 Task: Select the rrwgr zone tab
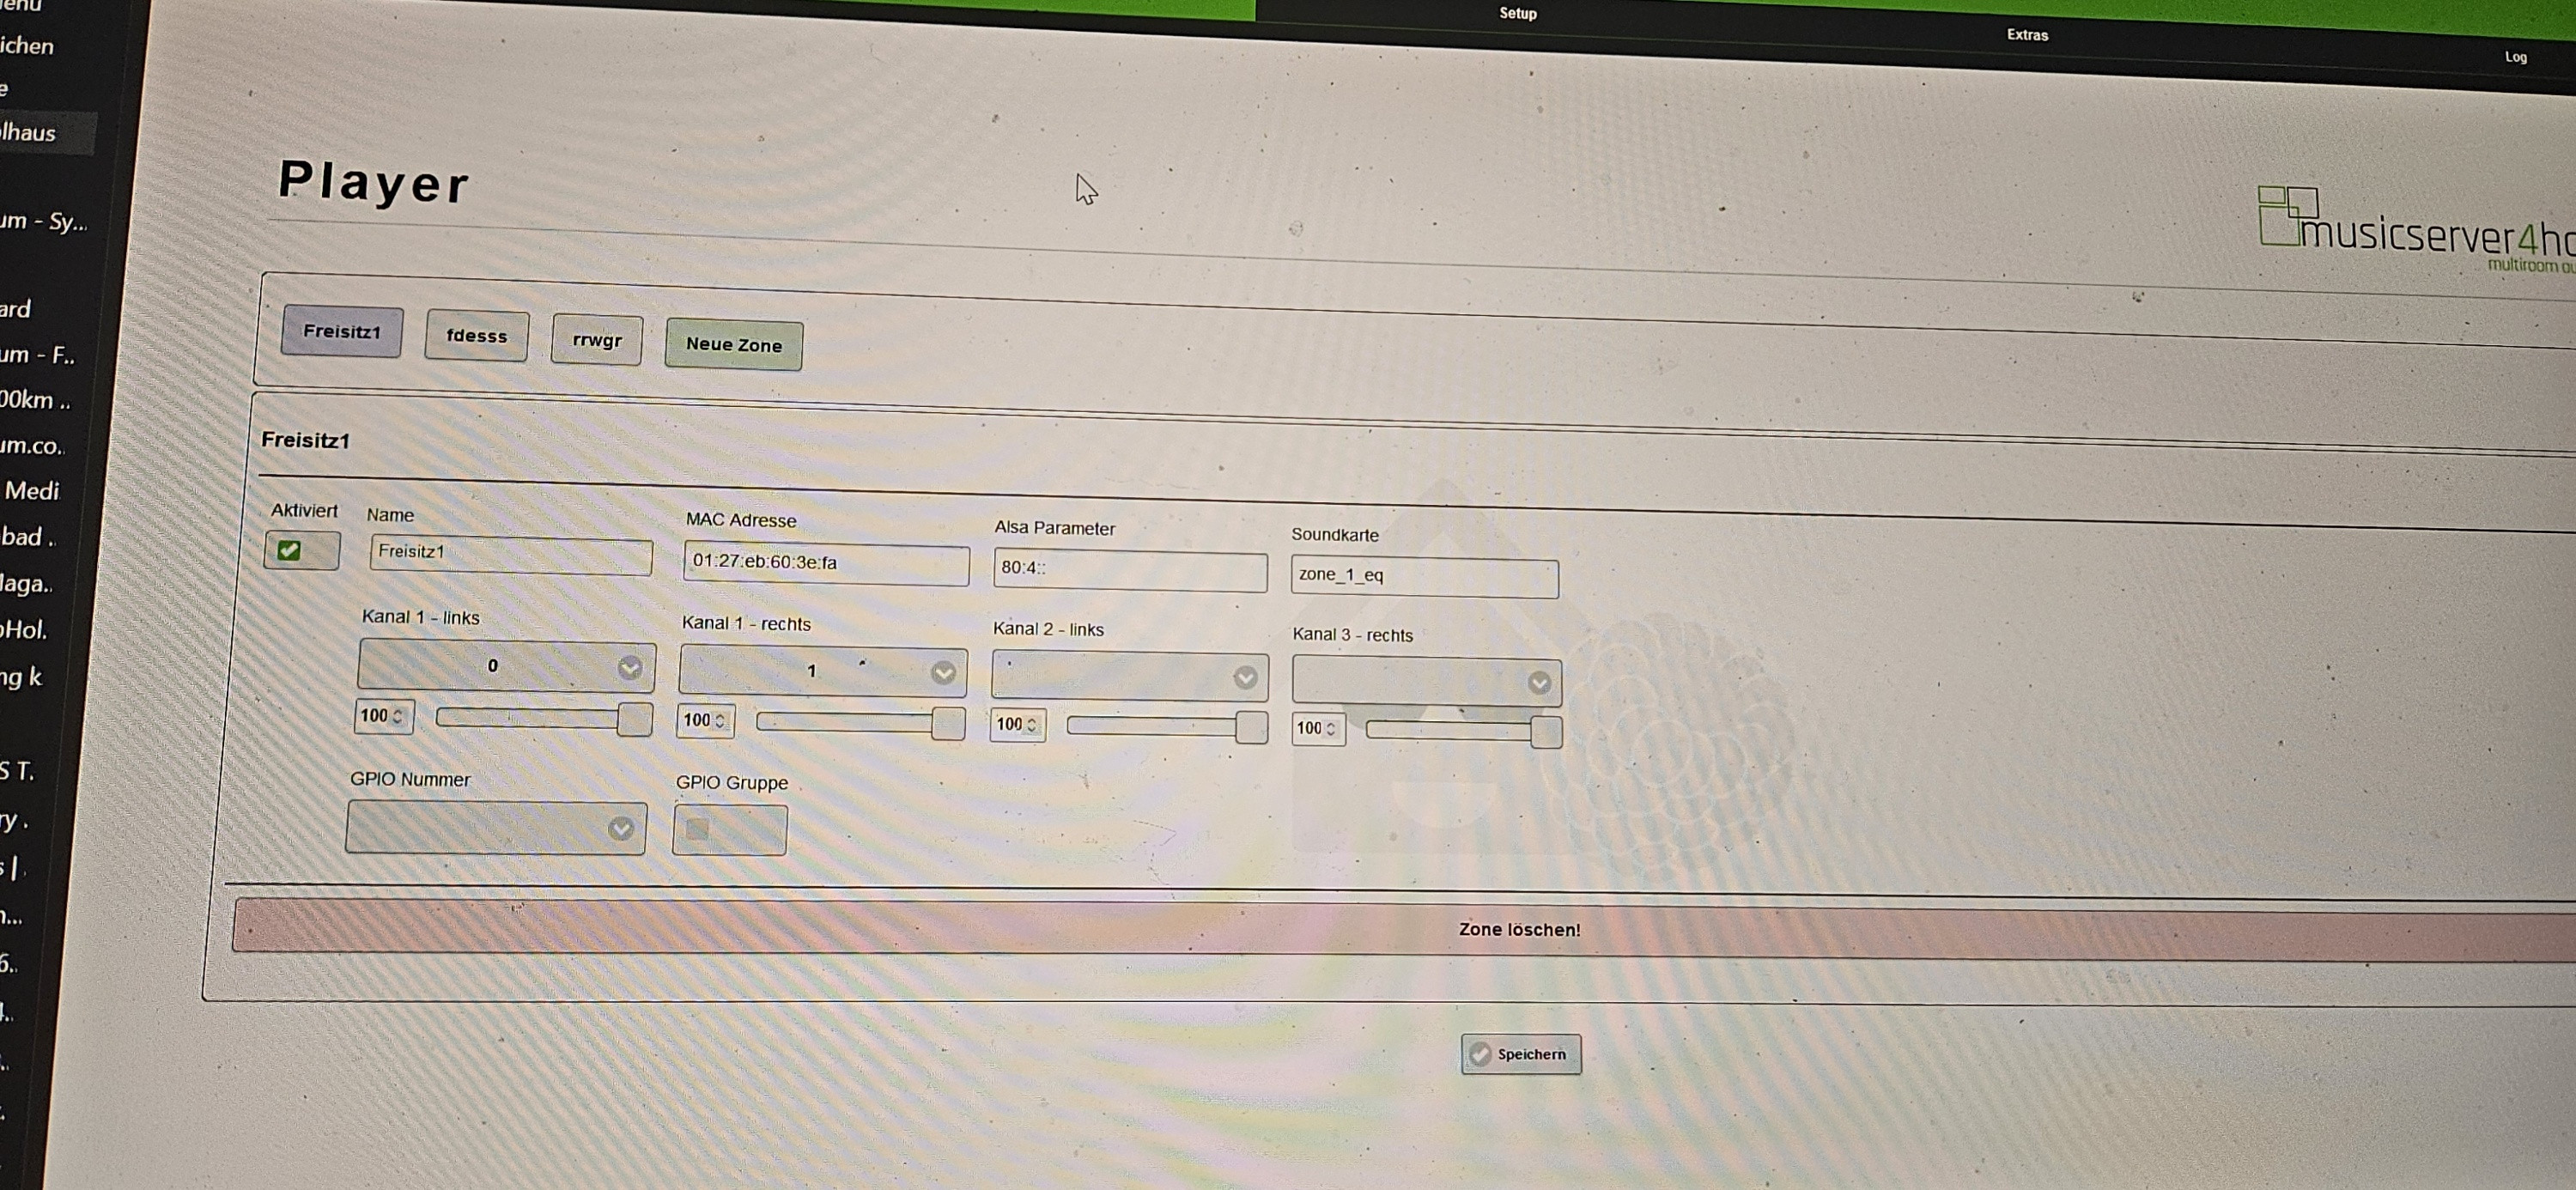point(597,341)
